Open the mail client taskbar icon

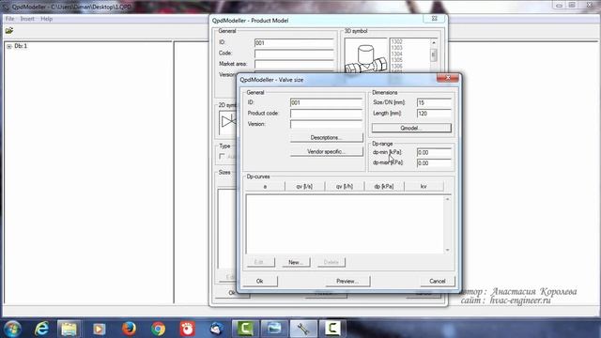pos(217,329)
